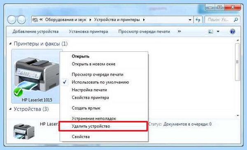Click the search magnifier icon
Viewport: 247px width, 150px height.
[x=236, y=20]
